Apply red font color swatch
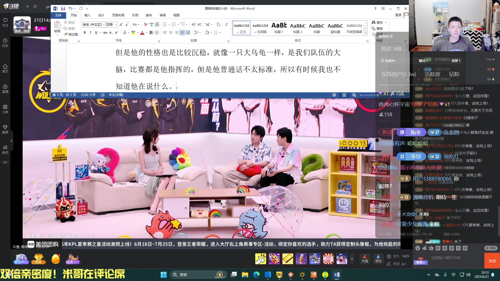 pos(142,33)
